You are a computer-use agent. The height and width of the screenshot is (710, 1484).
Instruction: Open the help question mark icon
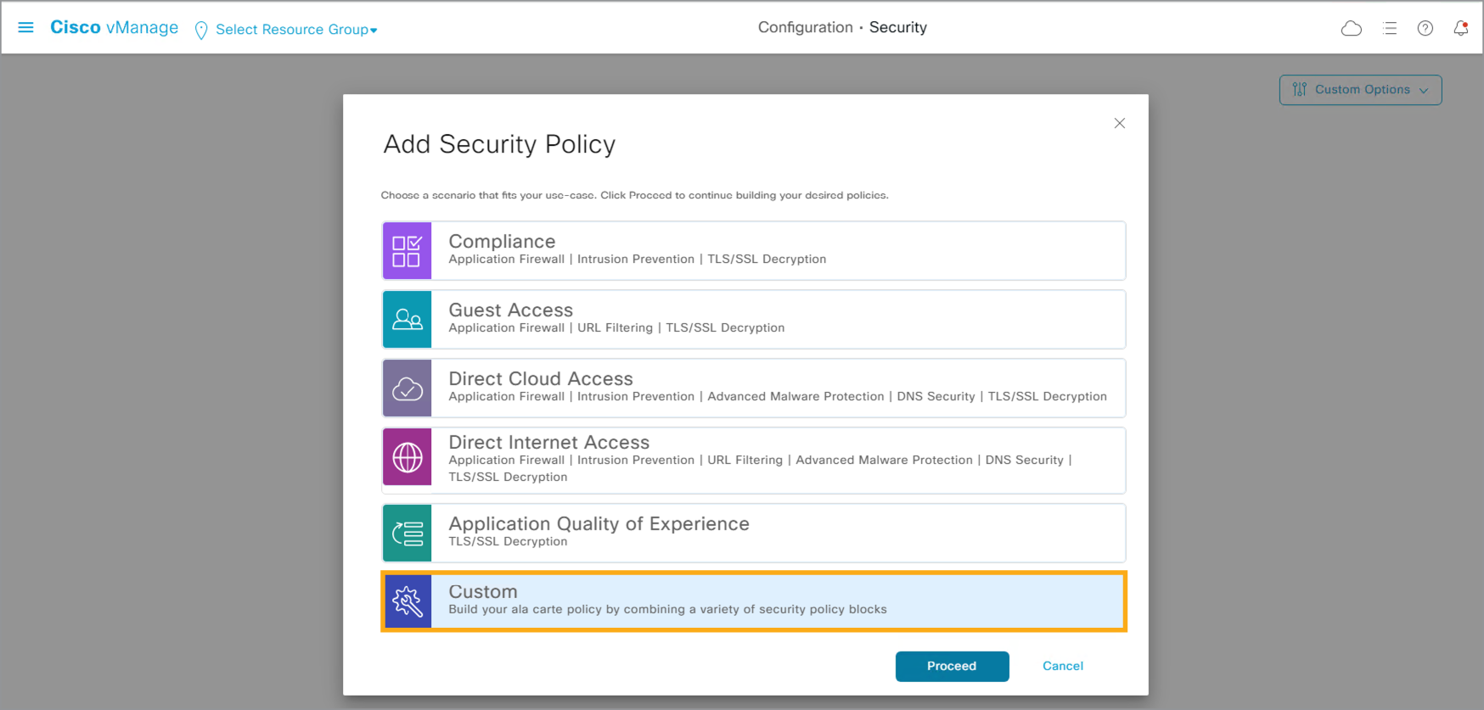click(1425, 28)
